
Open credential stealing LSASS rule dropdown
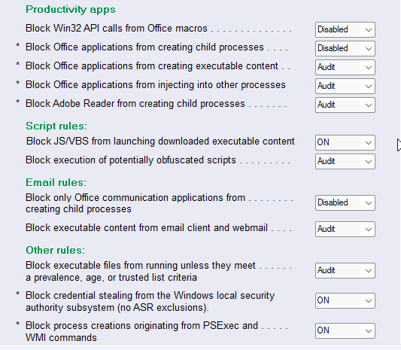point(345,300)
